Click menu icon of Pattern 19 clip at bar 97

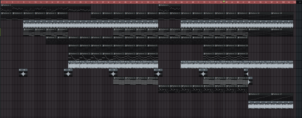[272, 29]
